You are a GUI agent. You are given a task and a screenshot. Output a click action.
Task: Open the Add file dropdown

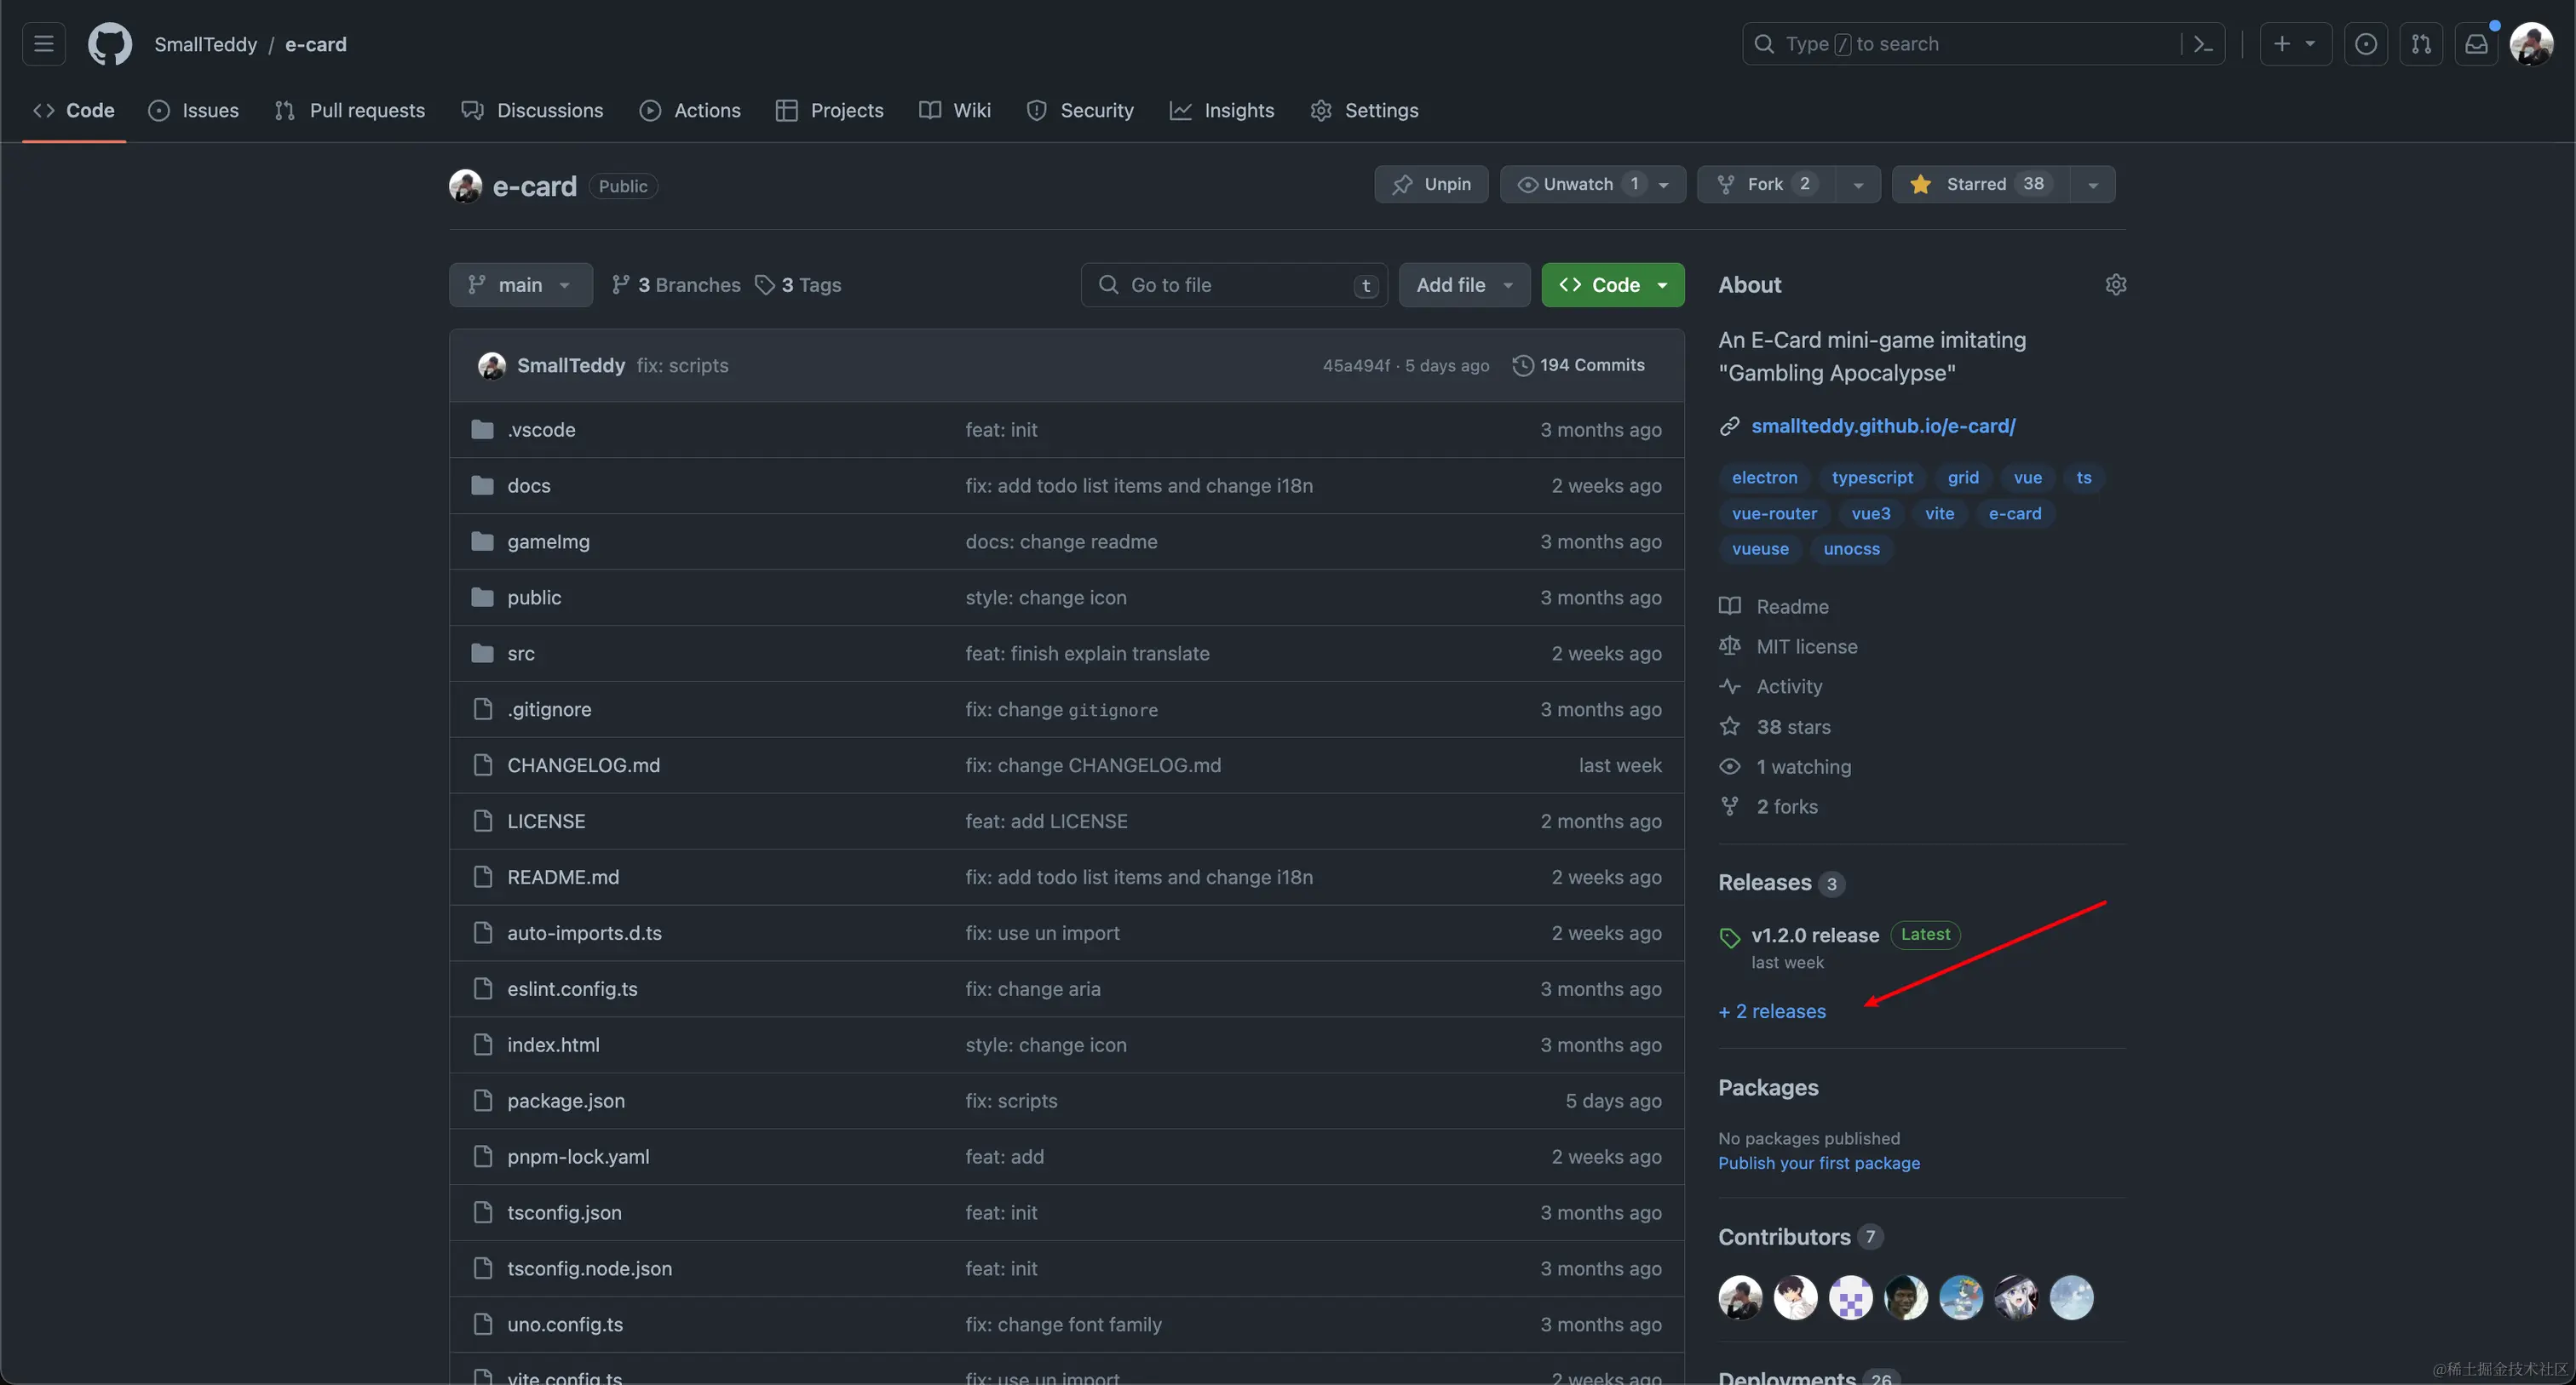coord(1464,285)
